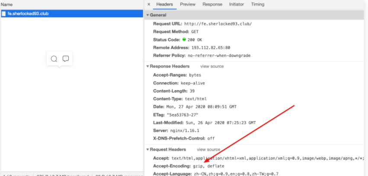Click the Name column header
Screen dimensions: 368x176
click(x=6, y=4)
